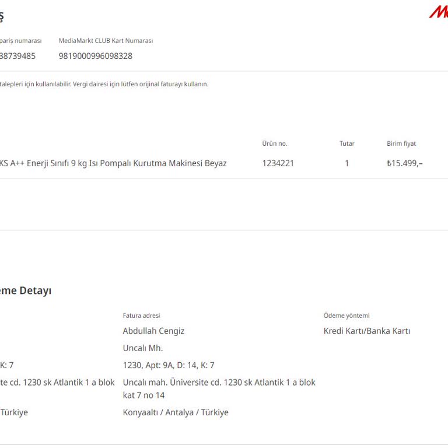This screenshot has height=448, width=448.
Task: Click the order number ending 38739485
Action: point(17,56)
